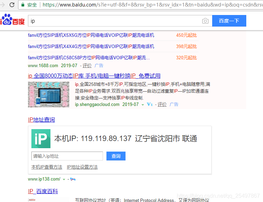Click the 本机IP: 119.119.89.137 text
The width and height of the screenshot is (263, 202).
(x=93, y=139)
